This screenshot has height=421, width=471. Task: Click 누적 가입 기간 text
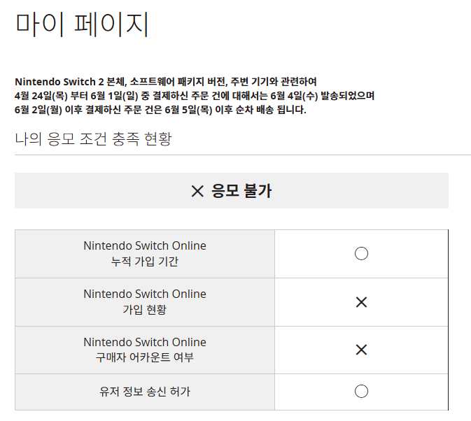[x=145, y=262]
